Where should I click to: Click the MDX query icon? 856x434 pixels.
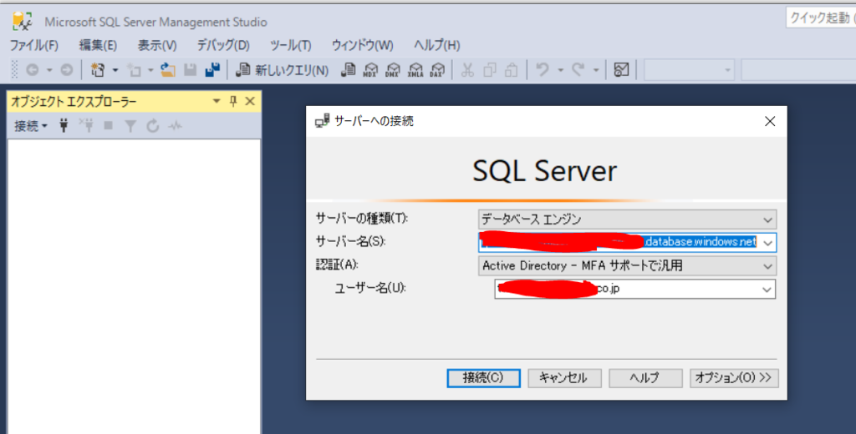pos(370,70)
